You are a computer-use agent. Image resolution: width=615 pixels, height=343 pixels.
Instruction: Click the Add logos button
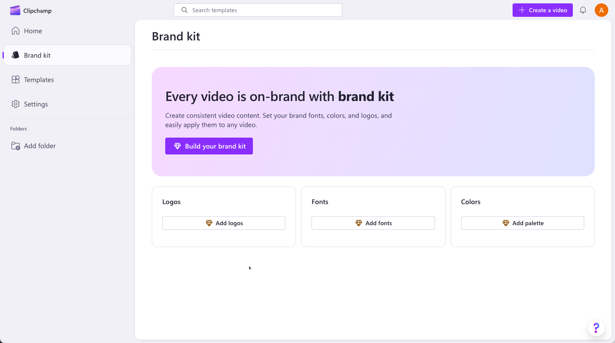pos(224,223)
